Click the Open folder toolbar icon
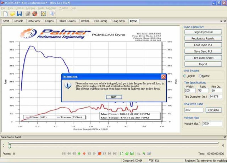The image size is (227, 163). (x=12, y=14)
